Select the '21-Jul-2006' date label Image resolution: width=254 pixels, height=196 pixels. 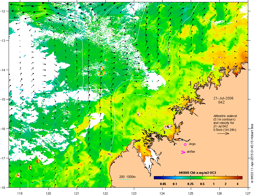[x=223, y=98]
